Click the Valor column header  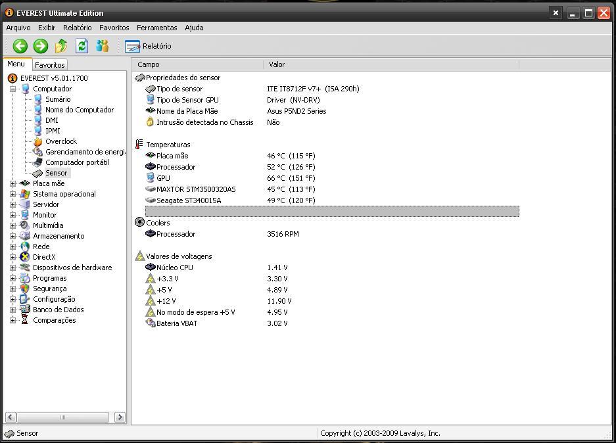coord(391,64)
